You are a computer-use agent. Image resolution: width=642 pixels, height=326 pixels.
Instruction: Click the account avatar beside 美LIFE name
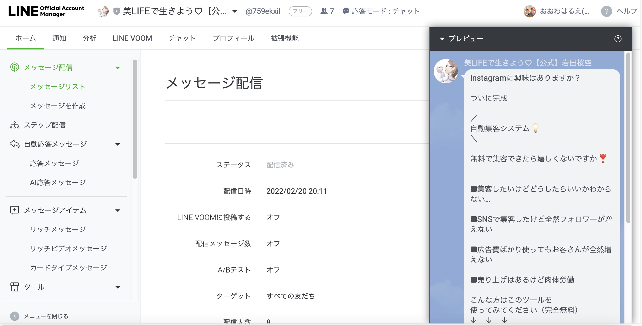coord(103,11)
